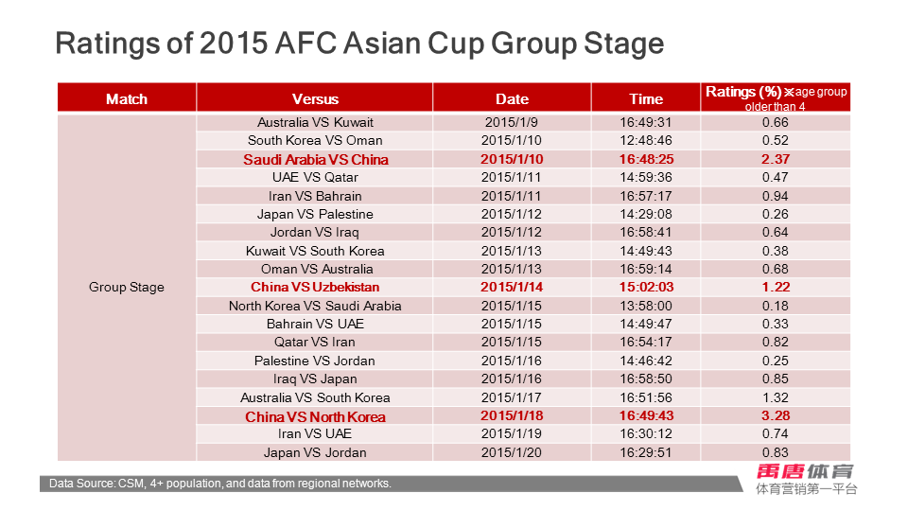Click the Japan VS Jordan cell
Viewport: 908px width, 511px height.
(315, 452)
